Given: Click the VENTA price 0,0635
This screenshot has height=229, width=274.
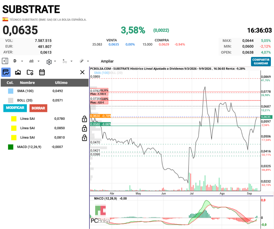Looking at the screenshot, I should [x=113, y=44].
